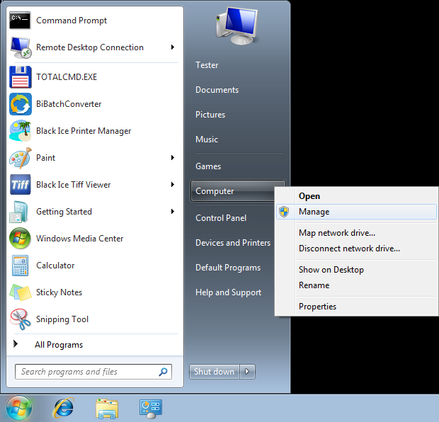Open Paint from its palette icon
This screenshot has height=422, width=439.
coord(20,158)
